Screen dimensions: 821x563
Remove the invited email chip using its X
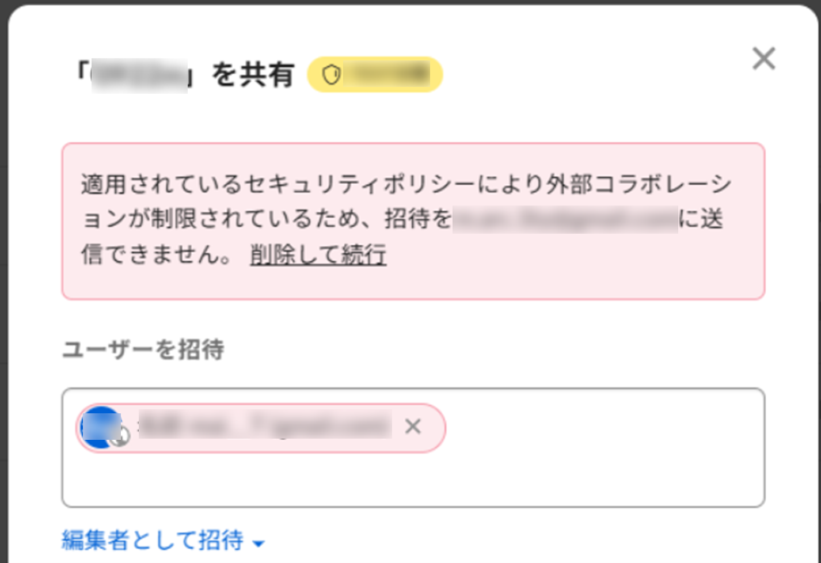(413, 427)
